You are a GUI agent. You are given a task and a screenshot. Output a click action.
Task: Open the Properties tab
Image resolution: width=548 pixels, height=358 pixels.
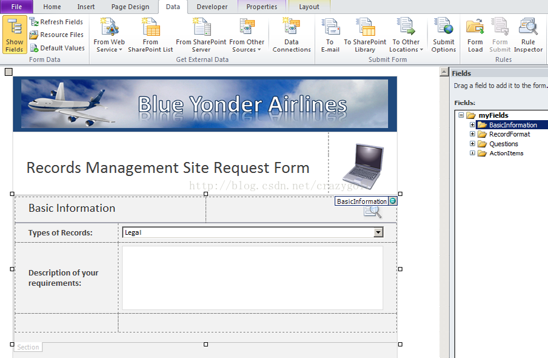(262, 7)
